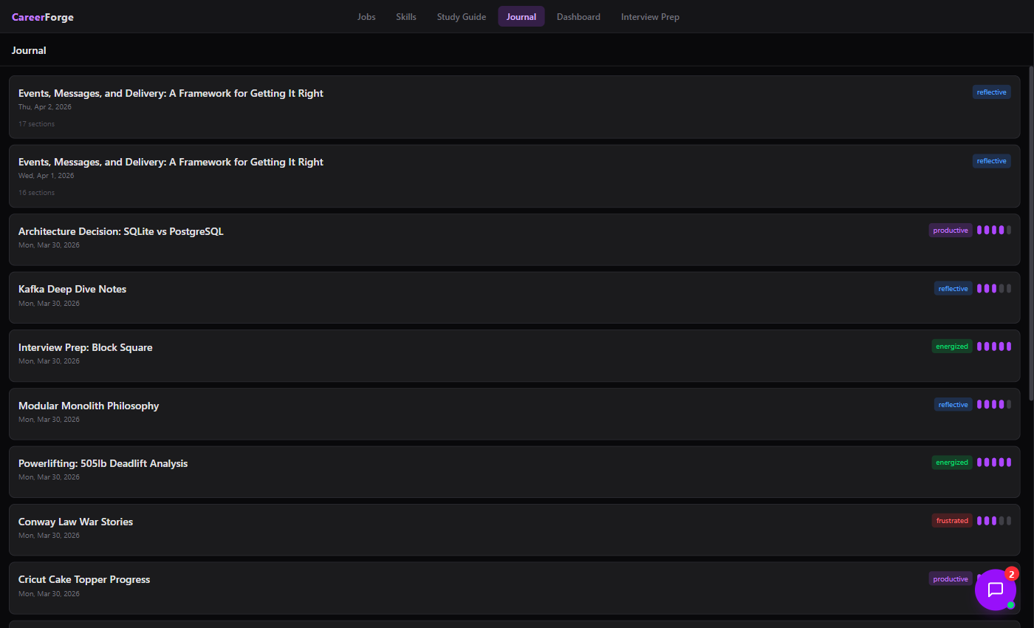Open Kafka Deep Dive Notes entry
1034x628 pixels.
coord(72,290)
